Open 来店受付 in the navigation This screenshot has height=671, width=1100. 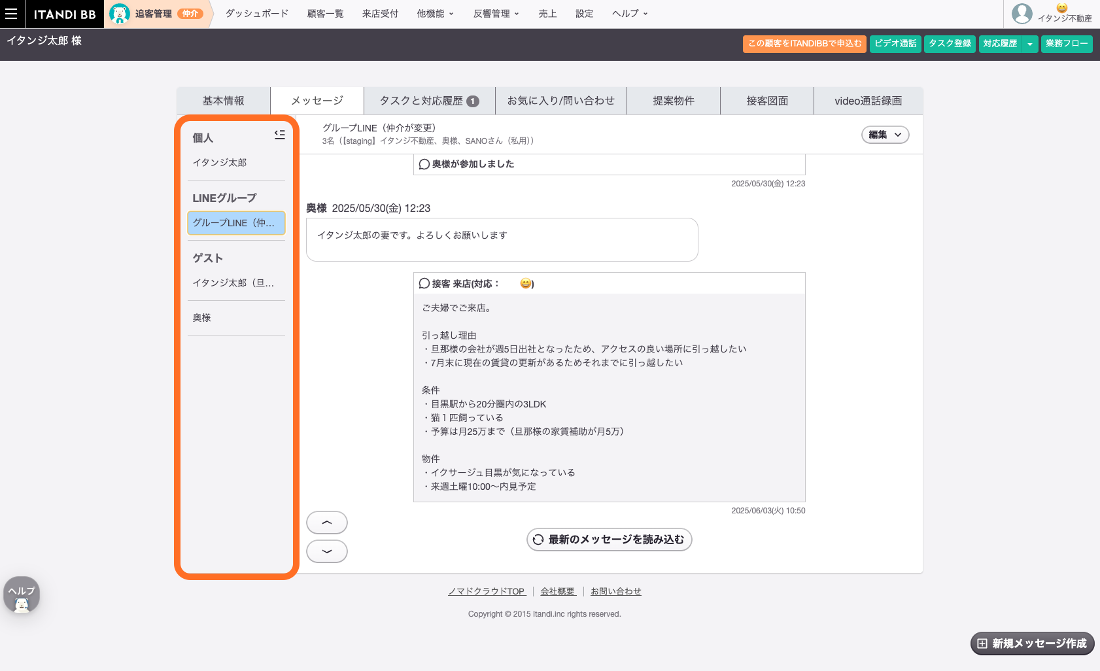(x=381, y=14)
